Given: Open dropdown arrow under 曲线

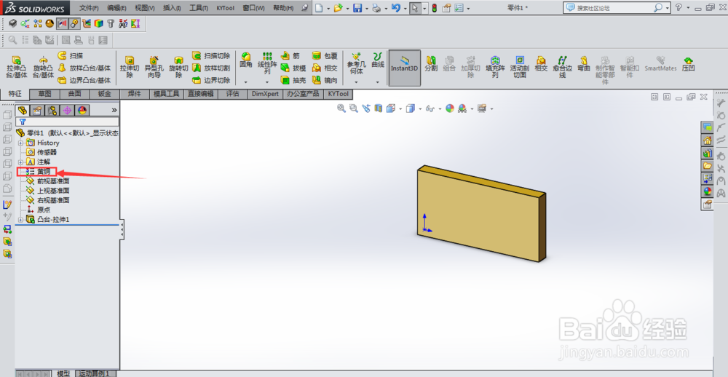Looking at the screenshot, I should [x=377, y=82].
